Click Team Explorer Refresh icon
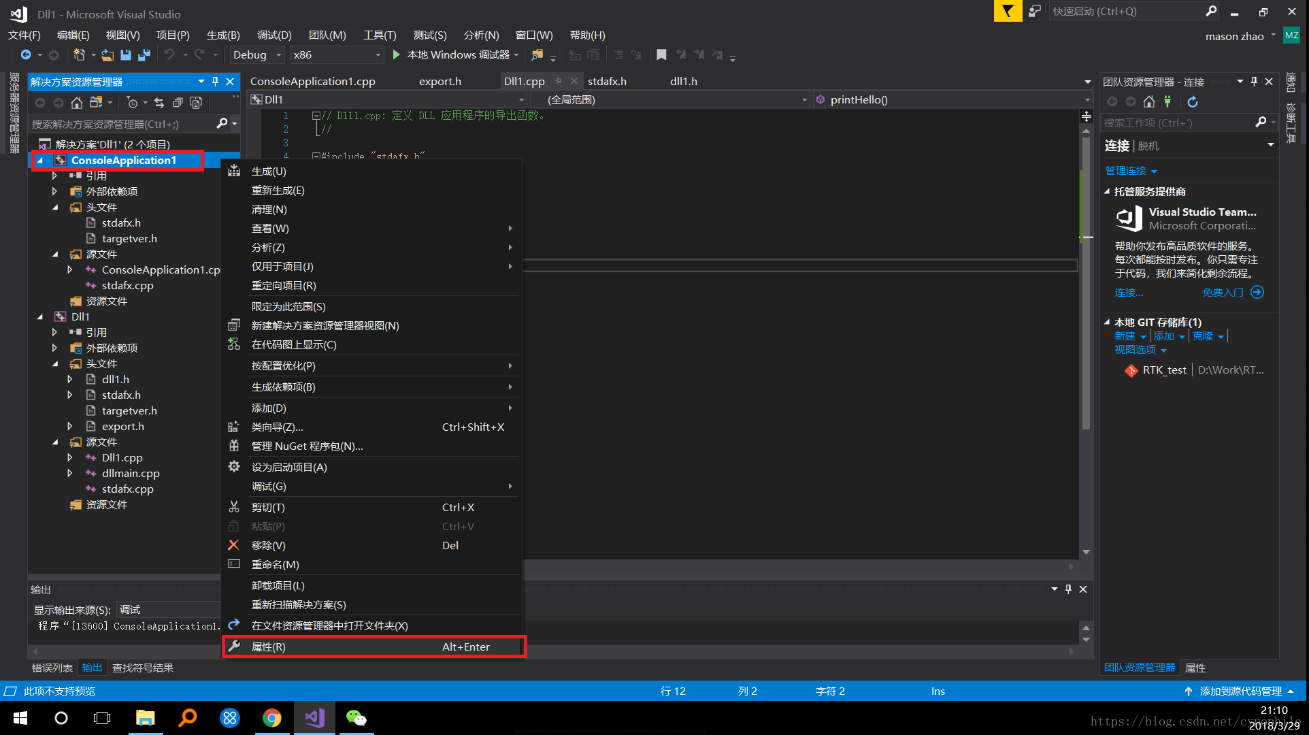Screen dimensions: 1309x735 (x=1193, y=102)
